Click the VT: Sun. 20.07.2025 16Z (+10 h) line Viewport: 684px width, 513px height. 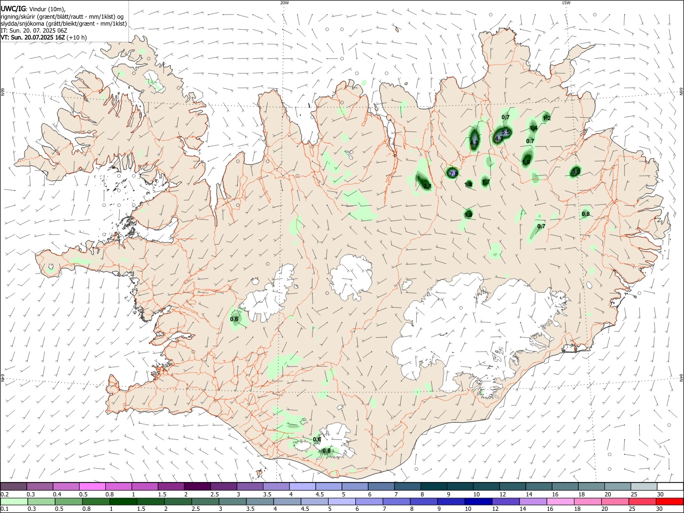point(44,37)
